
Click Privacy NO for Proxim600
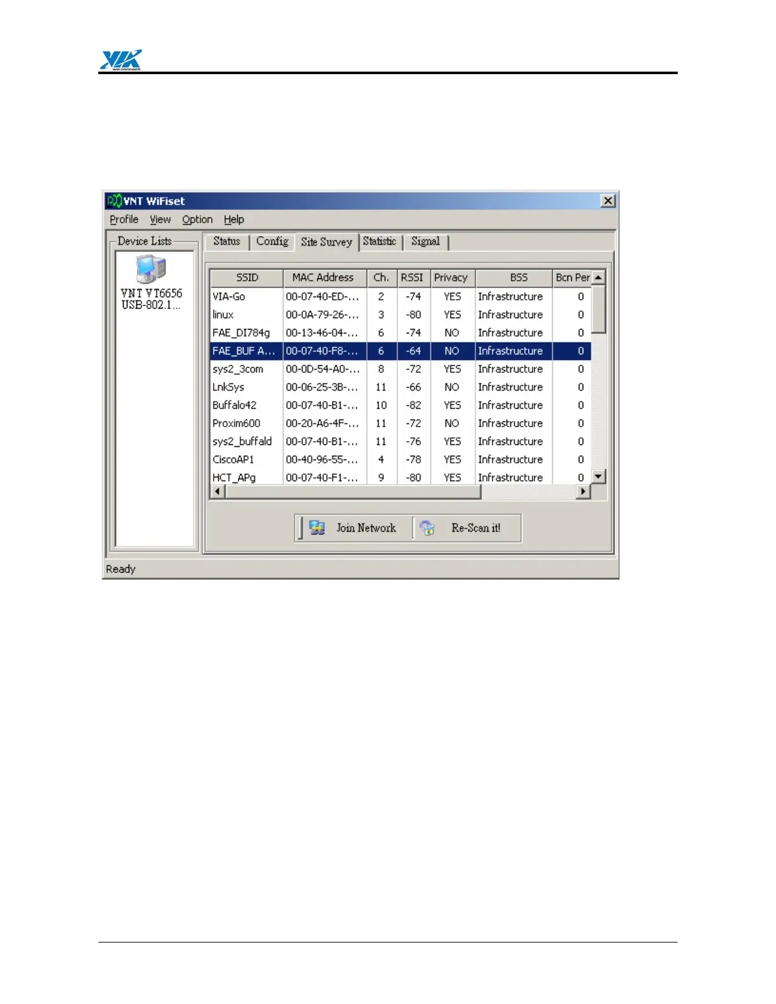point(452,423)
